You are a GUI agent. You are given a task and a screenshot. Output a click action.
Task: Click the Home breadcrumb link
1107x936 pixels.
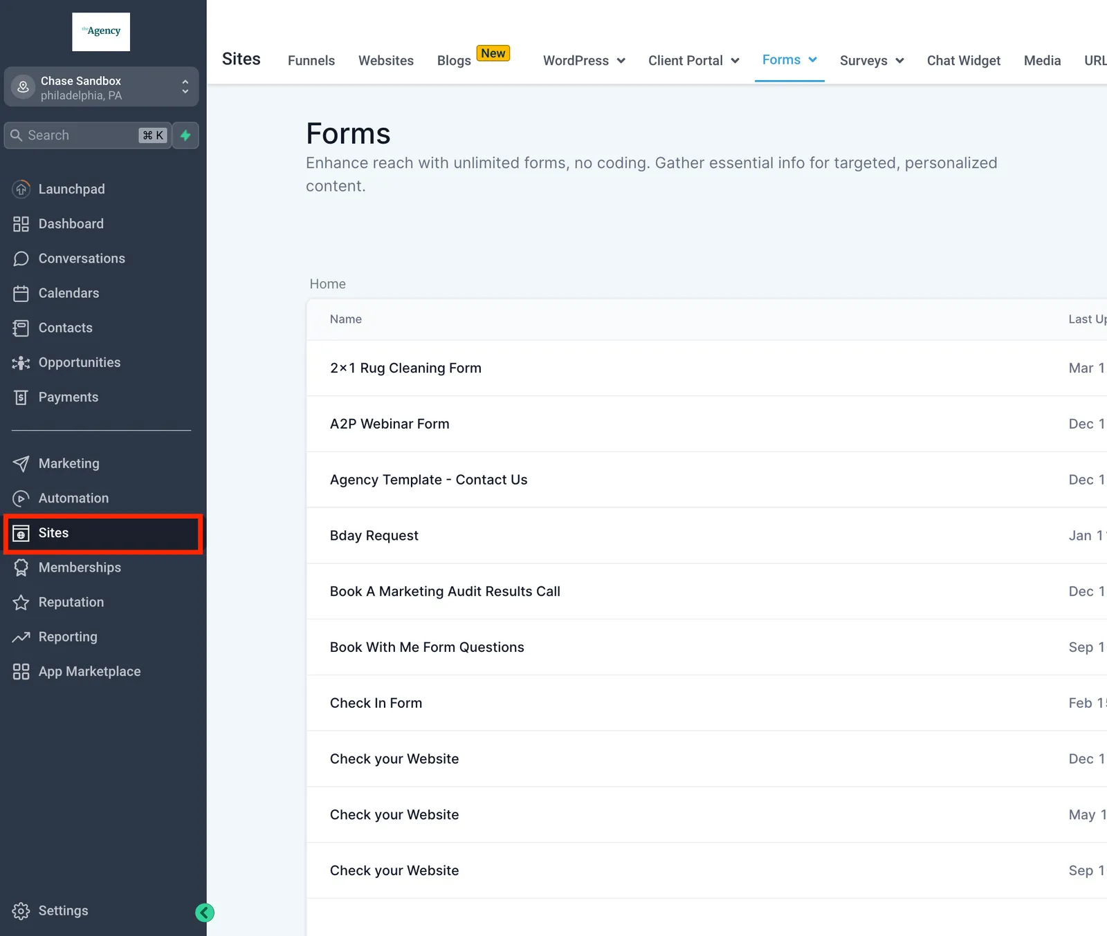click(x=328, y=284)
